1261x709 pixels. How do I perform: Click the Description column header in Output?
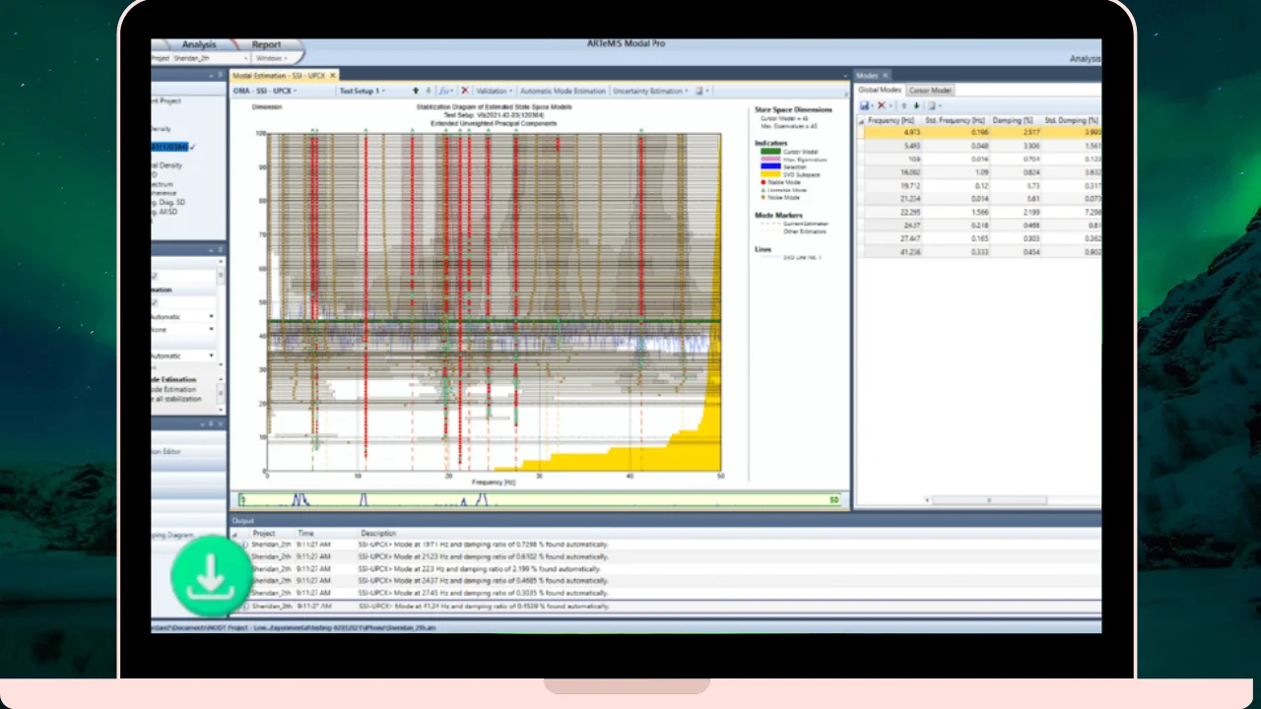coord(378,533)
